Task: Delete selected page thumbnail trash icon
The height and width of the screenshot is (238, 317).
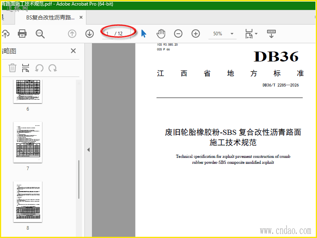Action: click(x=12, y=67)
